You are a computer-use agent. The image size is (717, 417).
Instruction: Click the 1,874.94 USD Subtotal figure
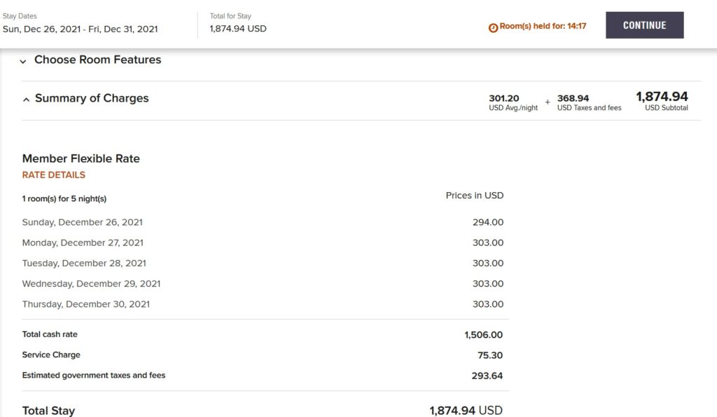coord(662,97)
